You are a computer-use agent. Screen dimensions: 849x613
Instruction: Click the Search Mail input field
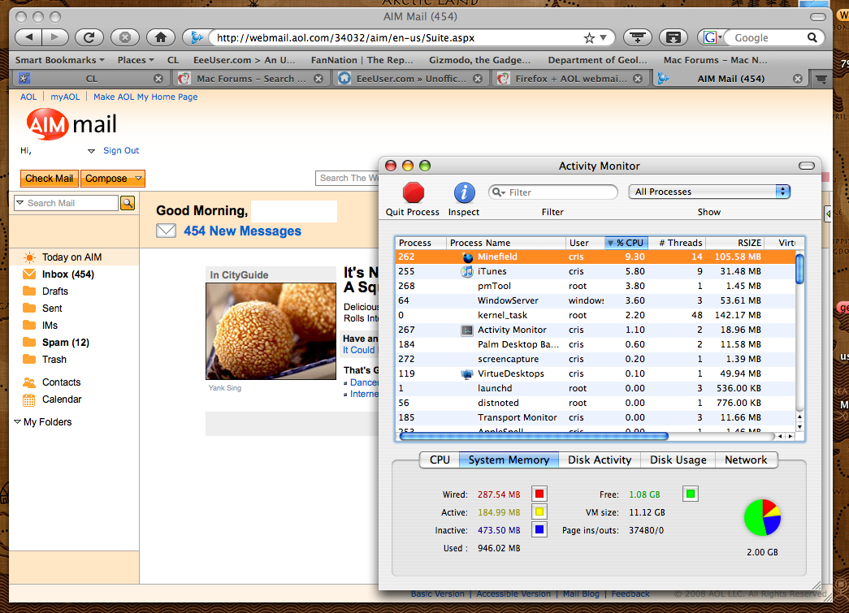[71, 203]
